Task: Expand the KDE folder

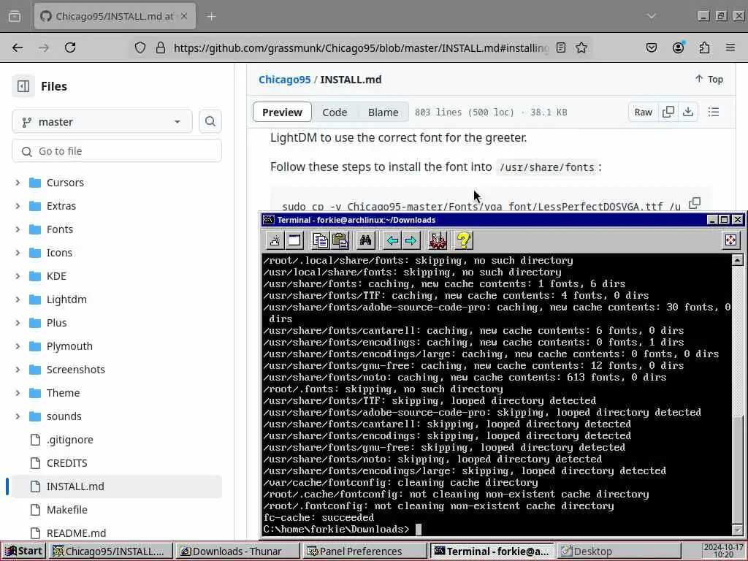Action: (18, 276)
